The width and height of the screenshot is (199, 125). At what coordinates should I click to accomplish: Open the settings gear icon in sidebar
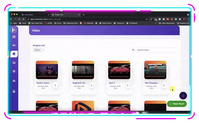pyautogui.click(x=14, y=71)
